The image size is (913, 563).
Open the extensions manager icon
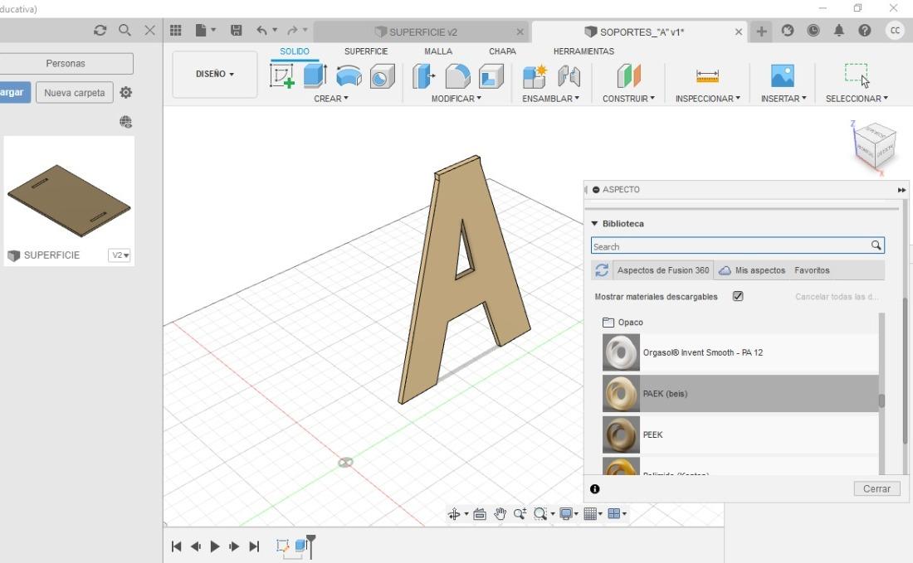[788, 30]
